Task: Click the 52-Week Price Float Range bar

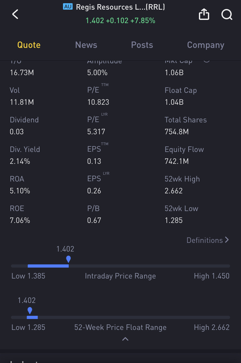Action: 121,317
